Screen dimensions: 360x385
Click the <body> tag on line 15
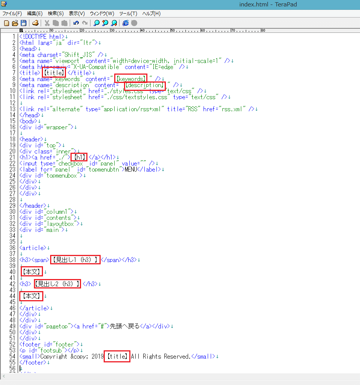pos(28,121)
